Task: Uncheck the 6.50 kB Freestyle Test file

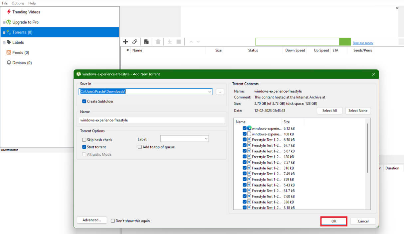Action: click(x=245, y=140)
